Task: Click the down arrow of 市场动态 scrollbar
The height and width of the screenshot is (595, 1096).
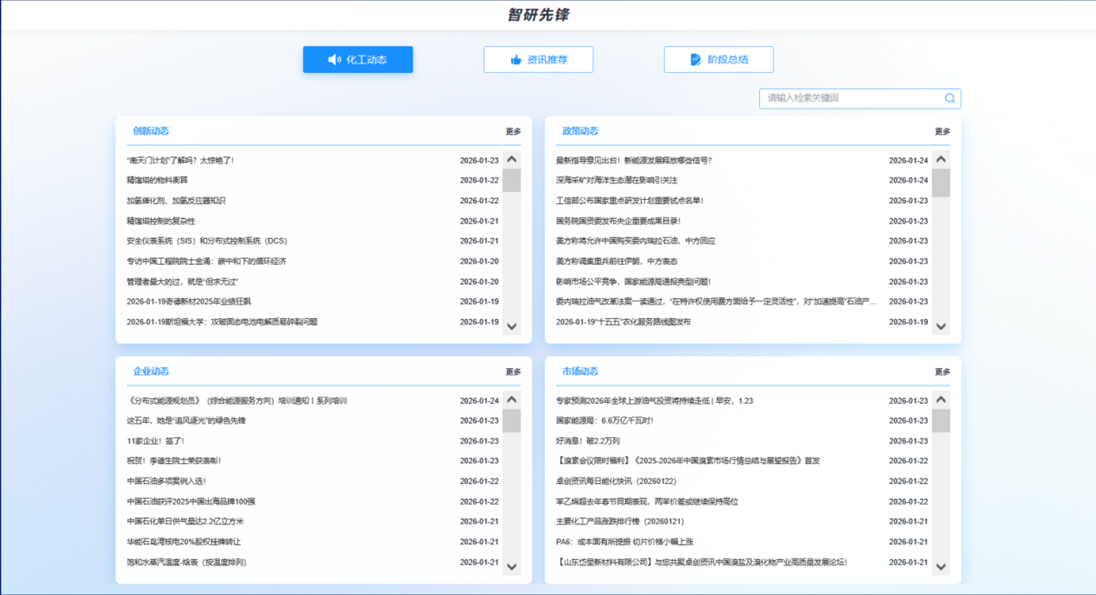Action: click(941, 567)
